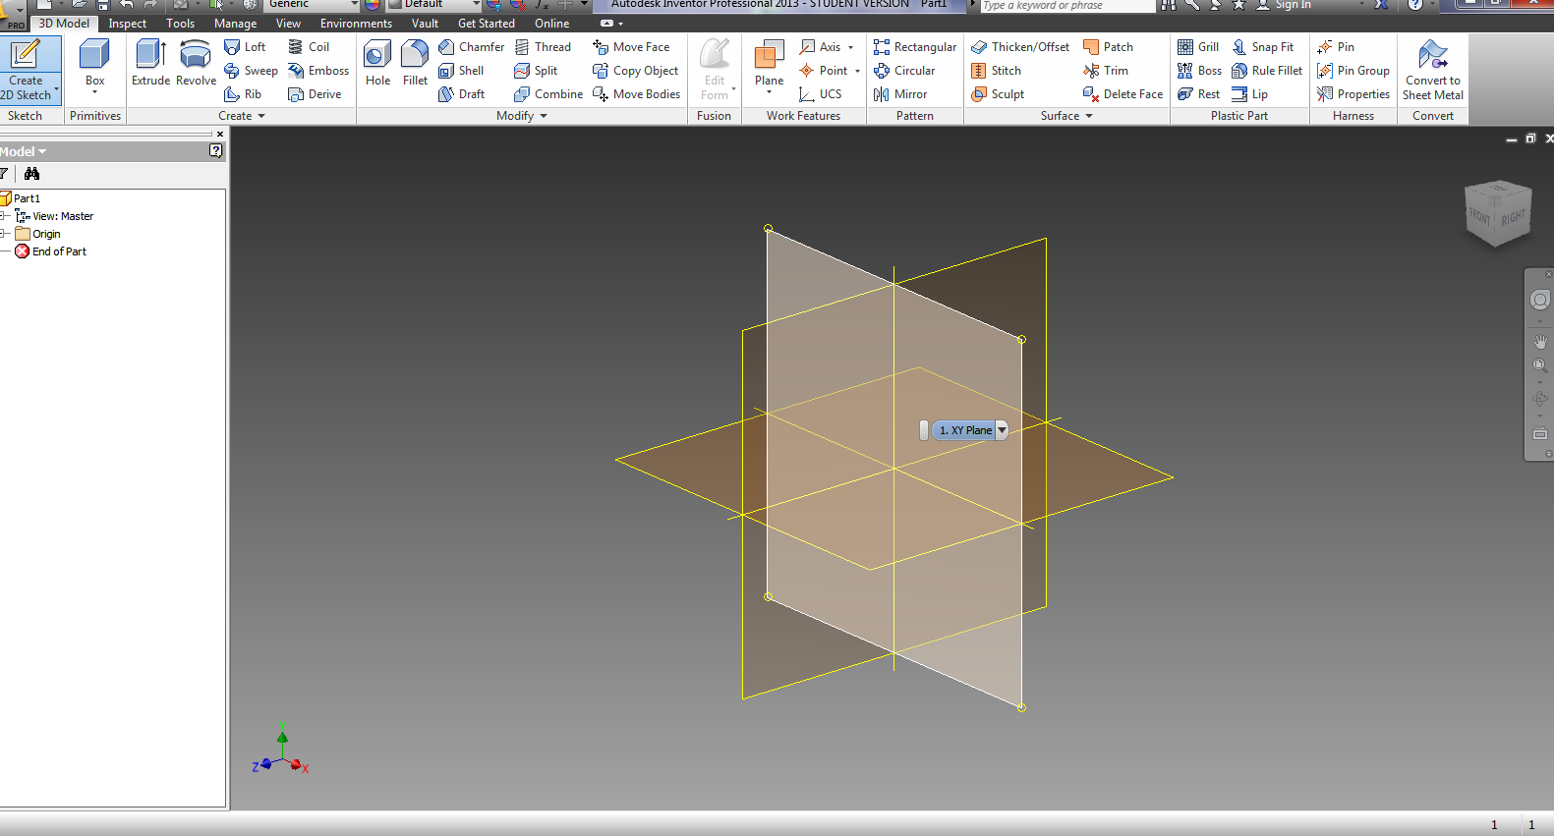The height and width of the screenshot is (836, 1554).
Task: Open the View ribbon tab
Action: [x=288, y=24]
